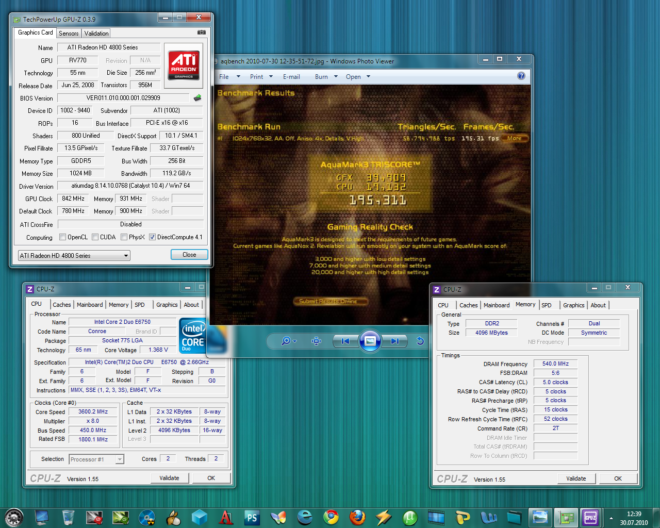Click OK in the right CPU-Z window
The width and height of the screenshot is (660, 528).
coord(618,478)
